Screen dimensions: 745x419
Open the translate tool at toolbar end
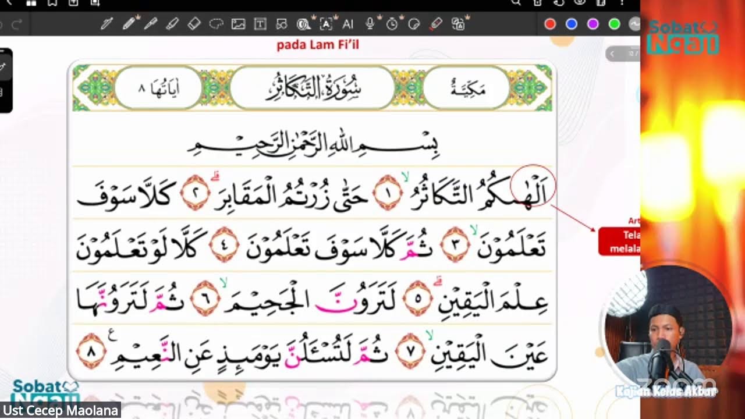click(x=459, y=24)
